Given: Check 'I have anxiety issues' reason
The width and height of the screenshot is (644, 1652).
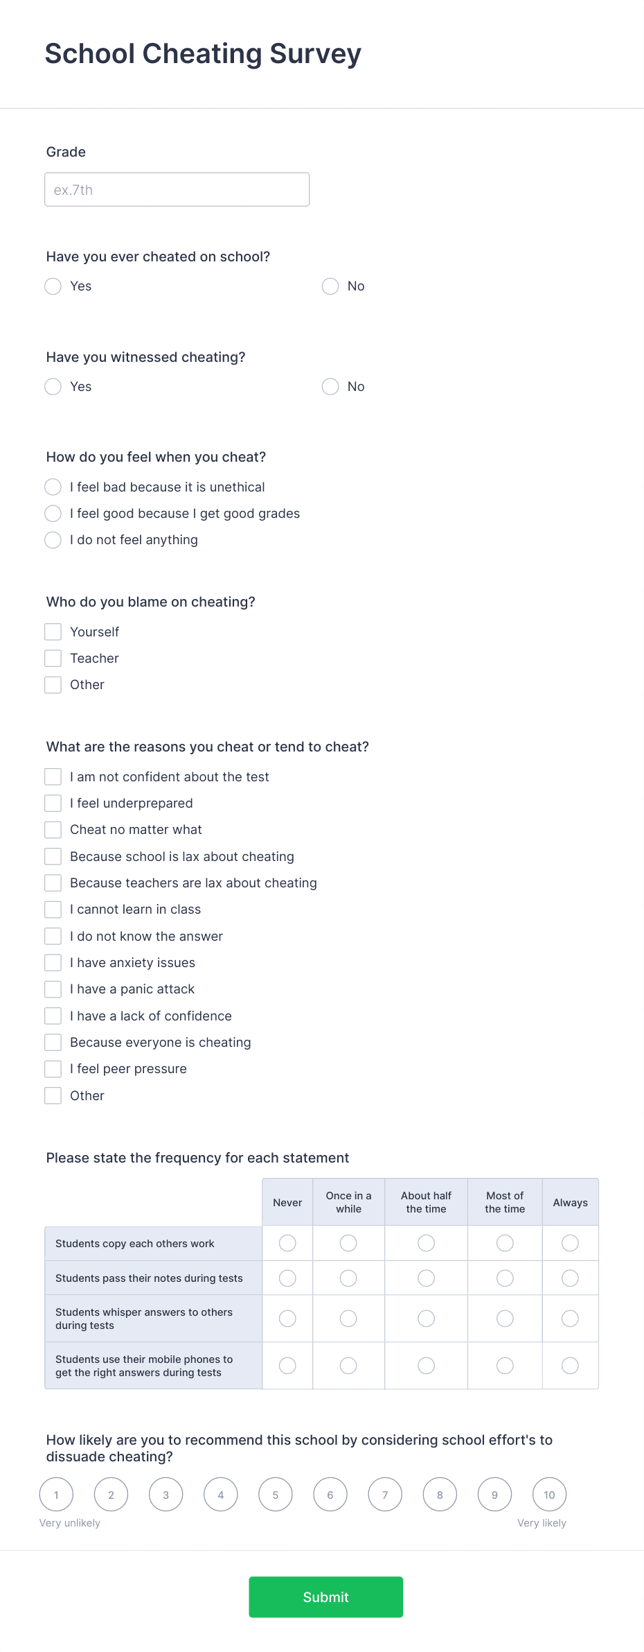Looking at the screenshot, I should tap(53, 962).
